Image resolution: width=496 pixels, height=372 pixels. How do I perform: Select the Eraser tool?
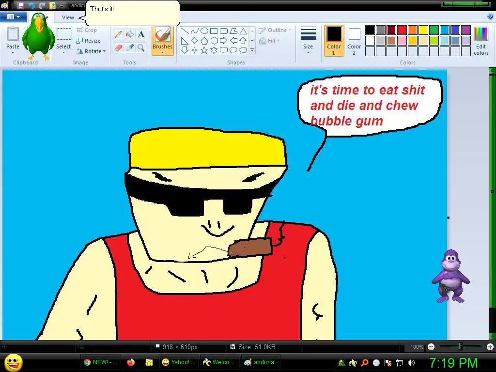(118, 48)
